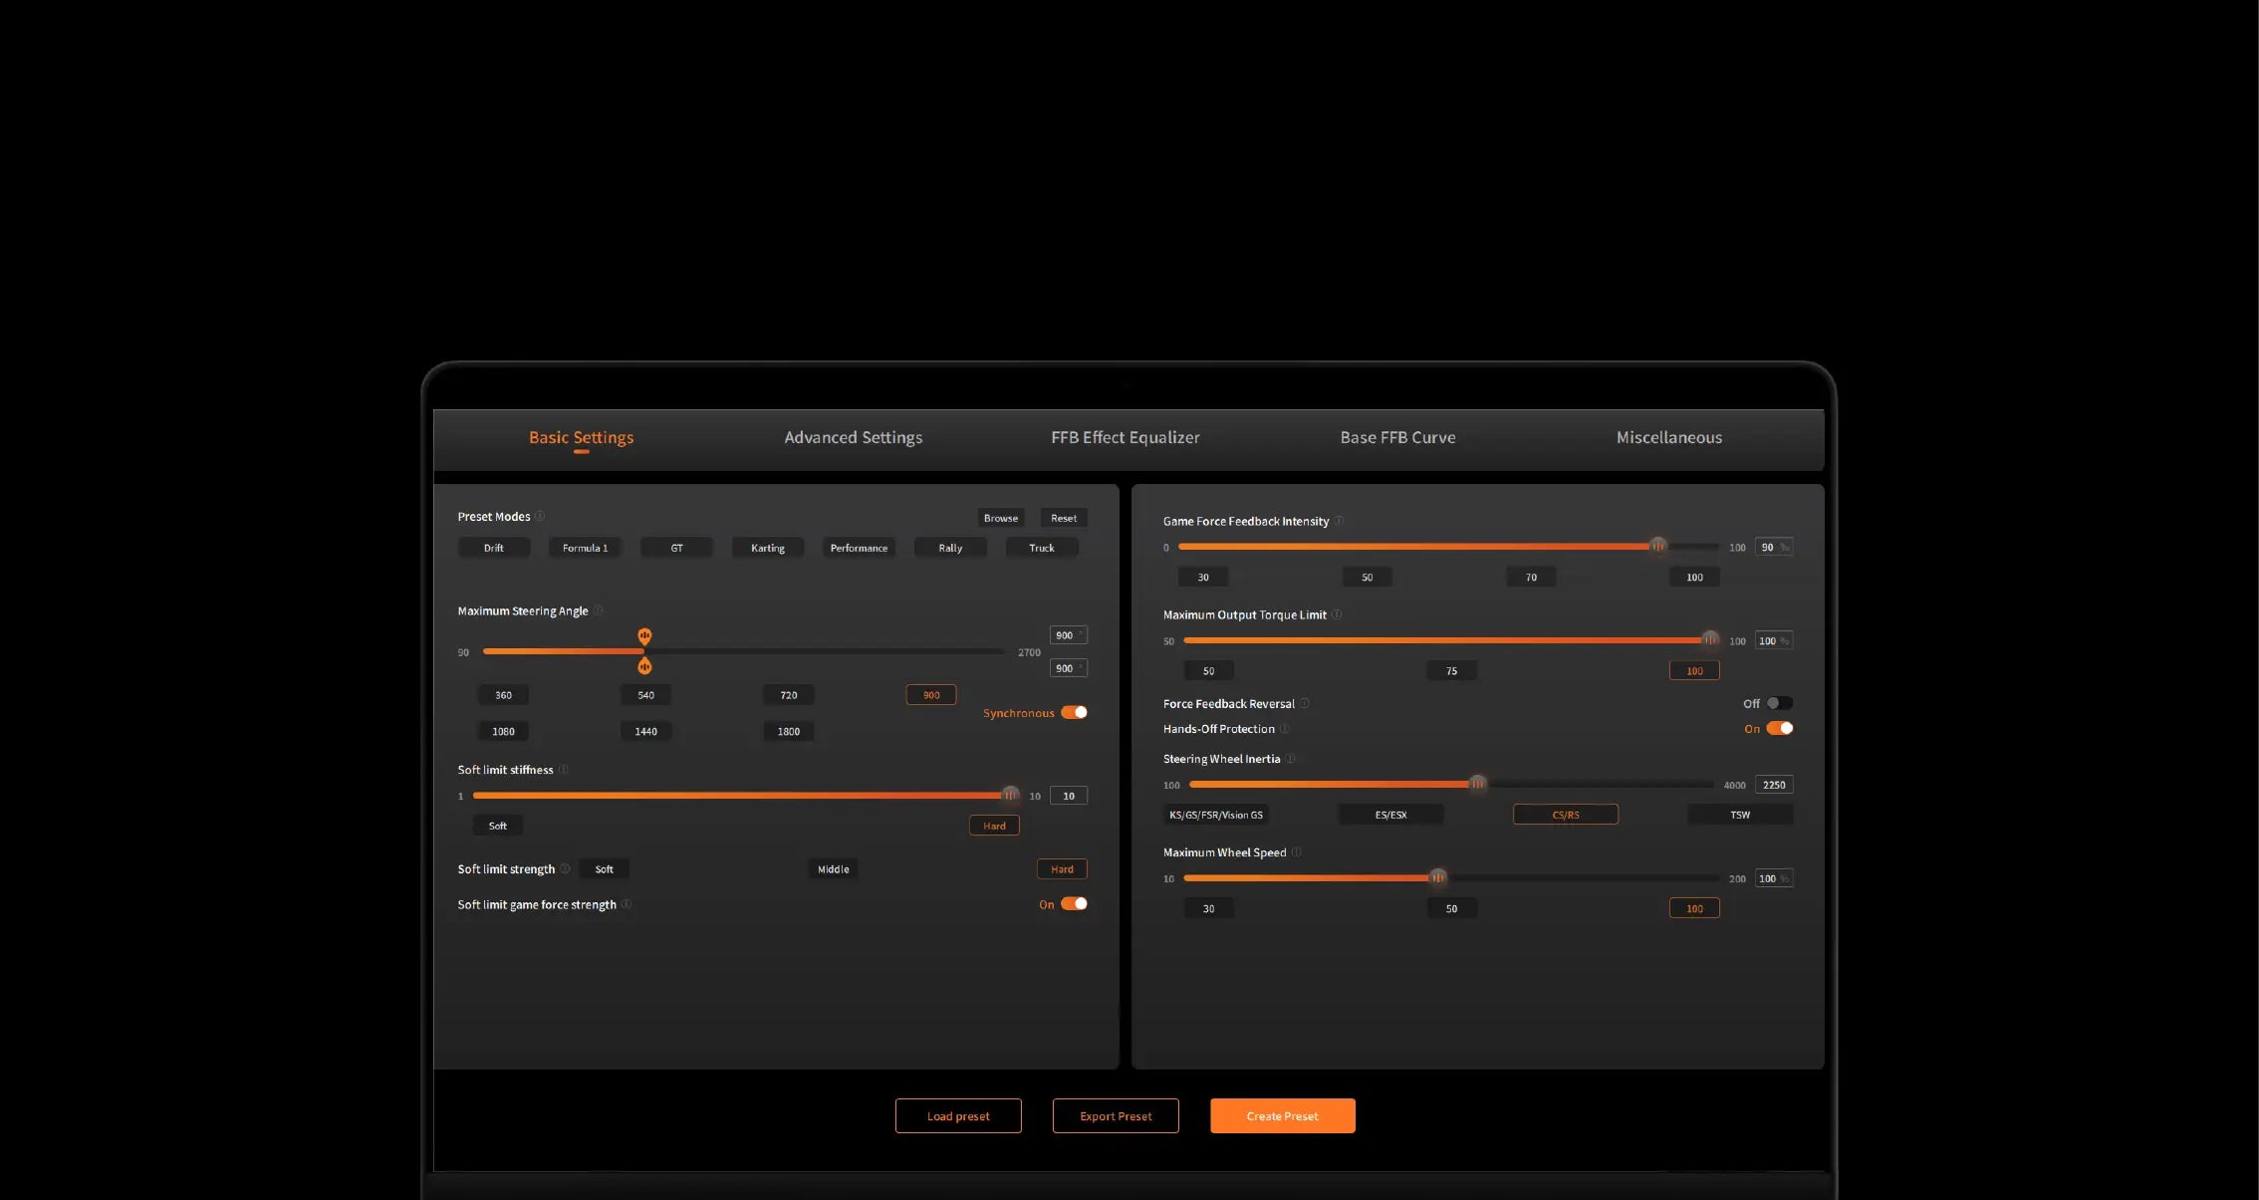Enable the Force Feedback Reversal switch
The width and height of the screenshot is (2259, 1200).
pyautogui.click(x=1779, y=703)
